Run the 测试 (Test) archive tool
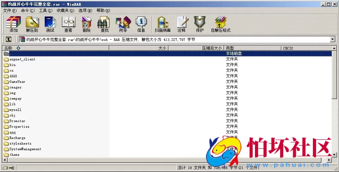This screenshot has height=172, width=339. point(50,24)
